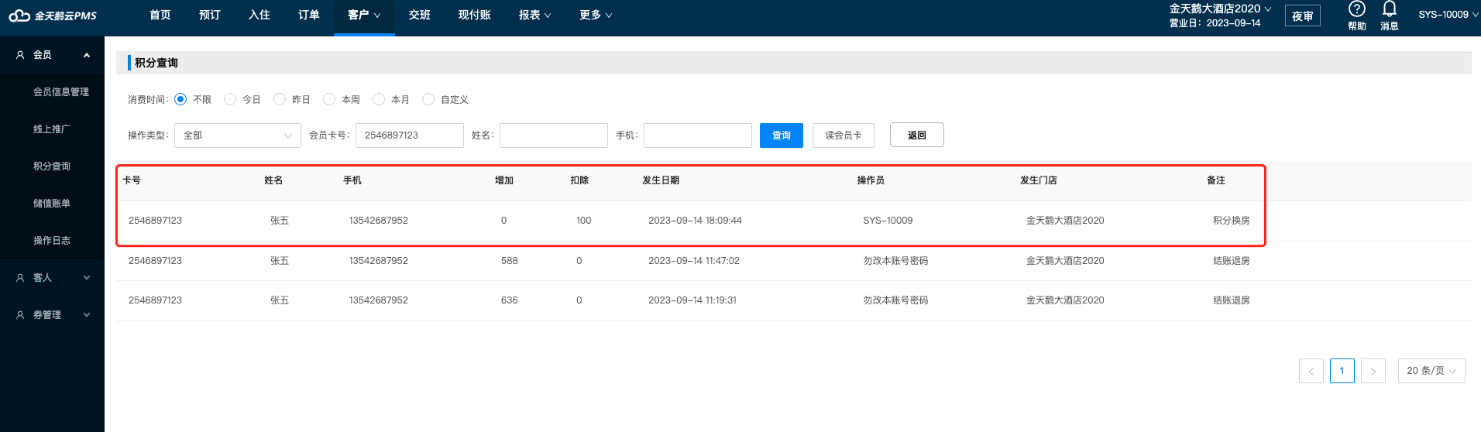Focus the 手机 input field
This screenshot has width=1481, height=432.
point(698,135)
